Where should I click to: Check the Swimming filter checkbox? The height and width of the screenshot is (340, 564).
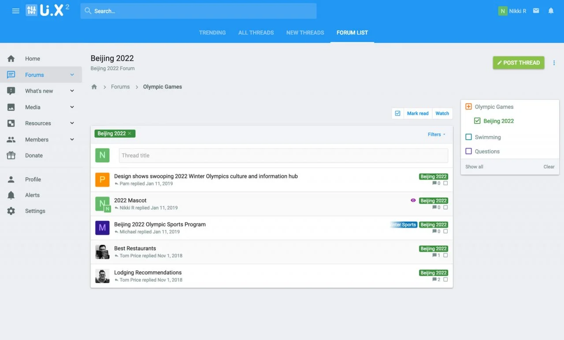468,137
